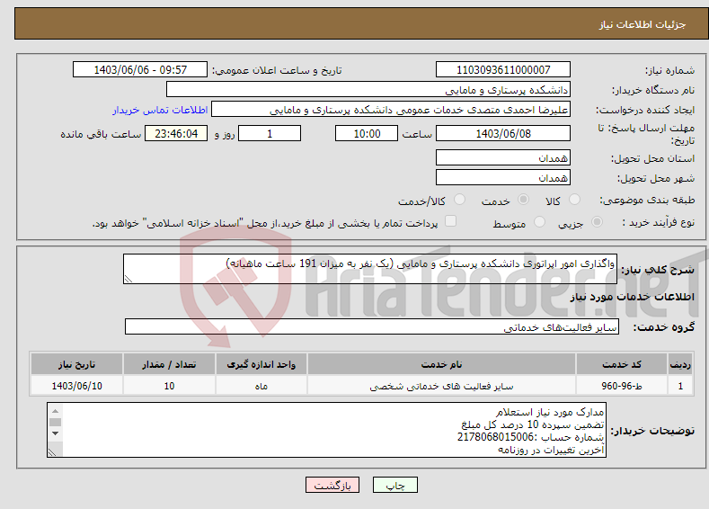Click buyer organization name field
Image resolution: width=709 pixels, height=509 pixels.
(368, 90)
